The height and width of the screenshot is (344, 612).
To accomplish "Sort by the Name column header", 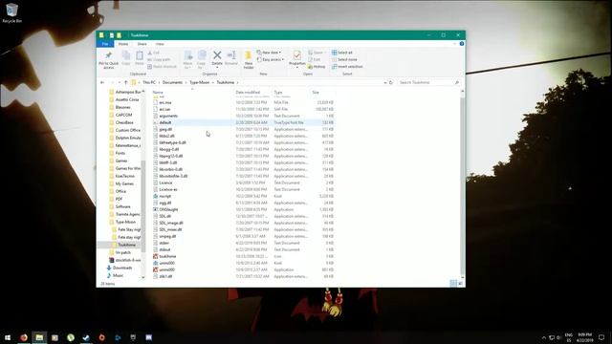I will 158,93.
